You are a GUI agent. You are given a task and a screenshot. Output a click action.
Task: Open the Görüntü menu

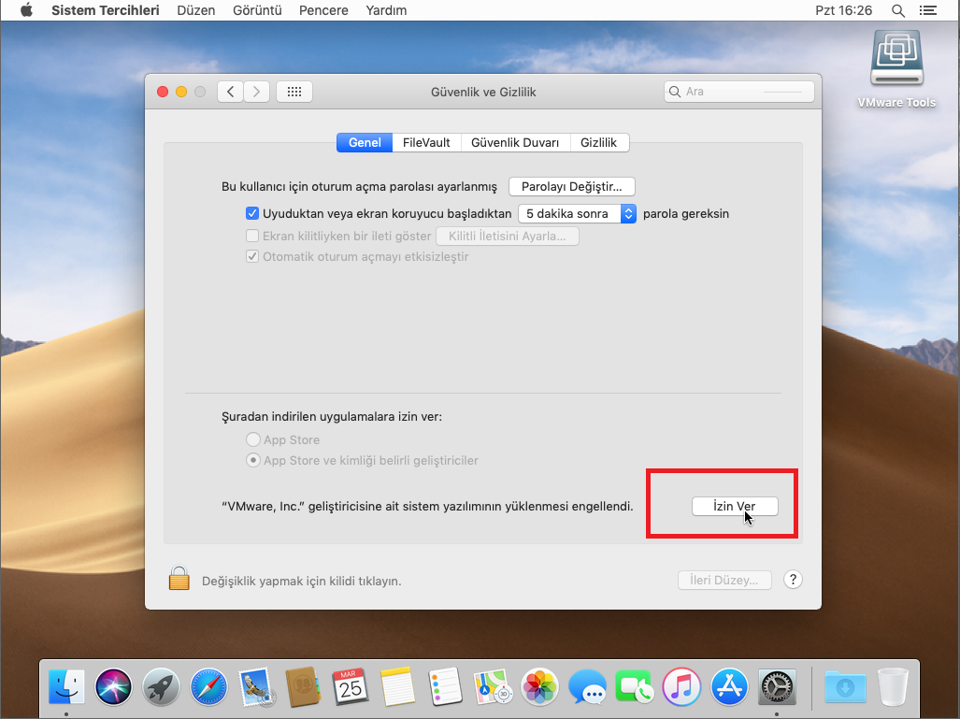(257, 10)
